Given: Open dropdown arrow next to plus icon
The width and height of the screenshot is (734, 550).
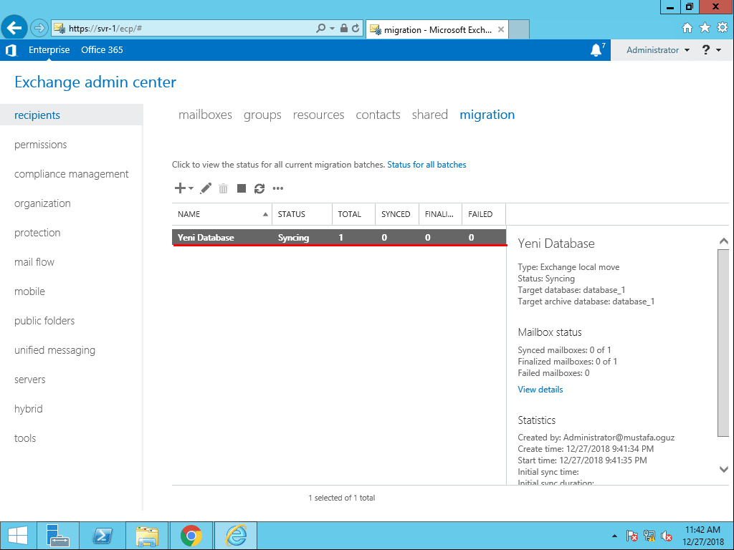Looking at the screenshot, I should pyautogui.click(x=191, y=188).
